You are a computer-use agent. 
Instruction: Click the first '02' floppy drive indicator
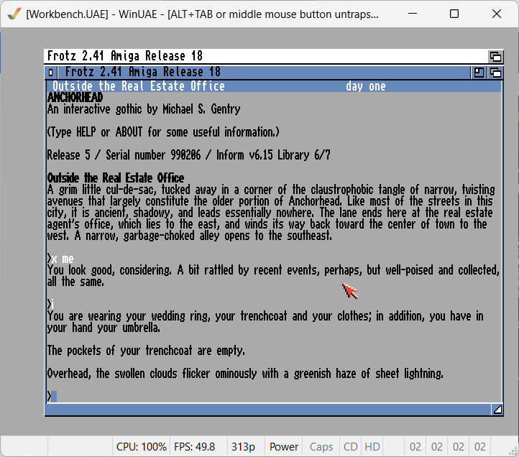(x=415, y=447)
